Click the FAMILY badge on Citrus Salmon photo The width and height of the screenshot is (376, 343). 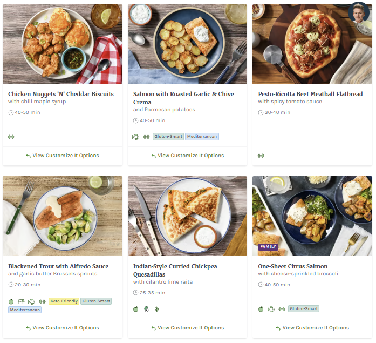tap(268, 247)
